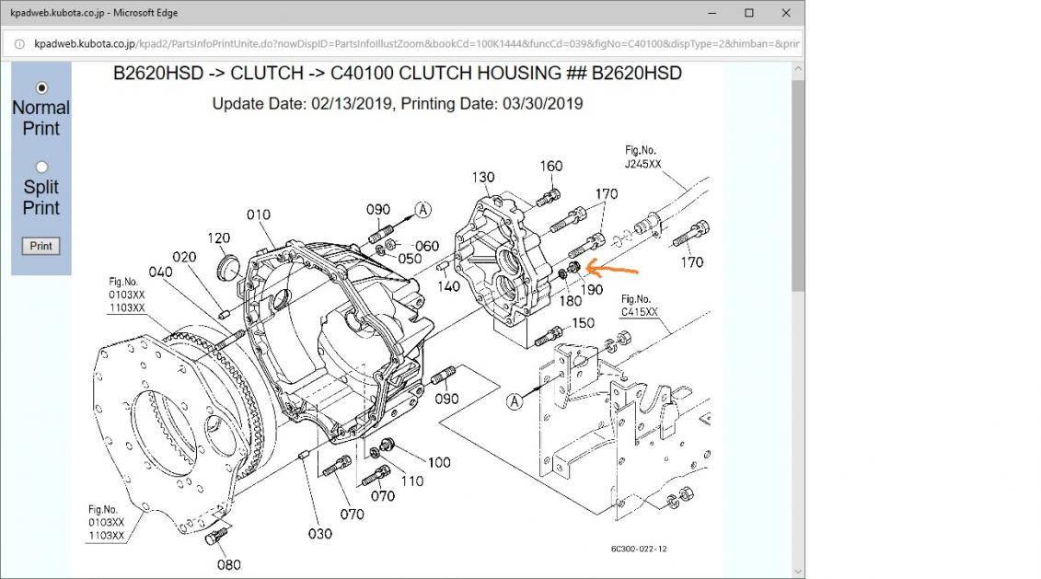1041x579 pixels.
Task: Click the 010 clutch housing part label
Action: 259,214
